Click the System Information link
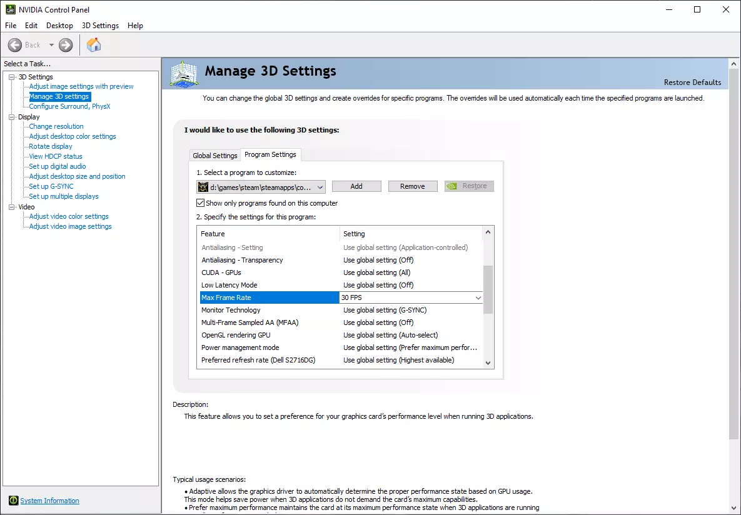 coord(49,501)
